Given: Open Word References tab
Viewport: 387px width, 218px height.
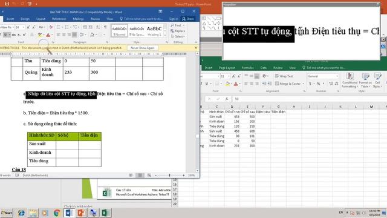Looking at the screenshot, I should [59, 19].
